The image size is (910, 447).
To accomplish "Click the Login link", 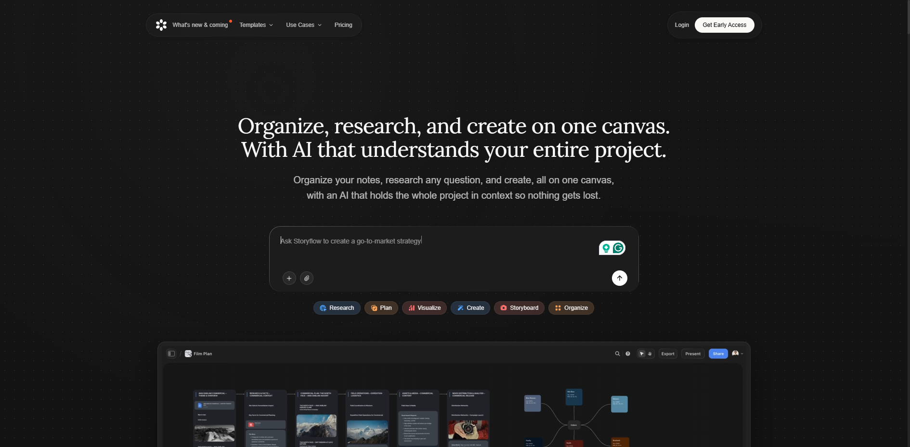I will 682,25.
